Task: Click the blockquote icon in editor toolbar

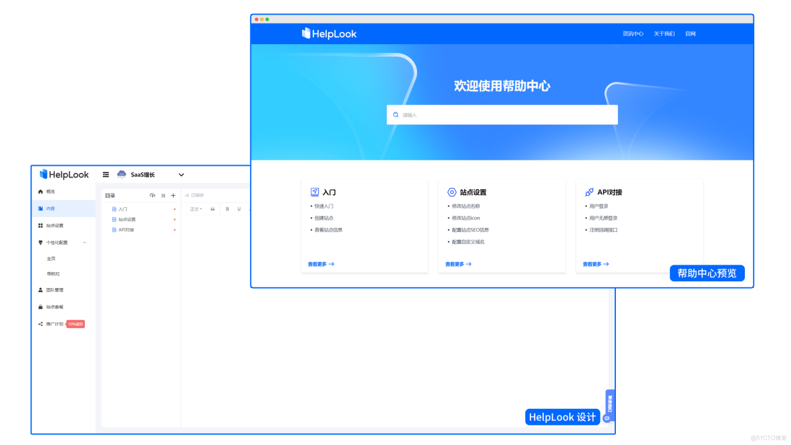Action: pos(212,209)
